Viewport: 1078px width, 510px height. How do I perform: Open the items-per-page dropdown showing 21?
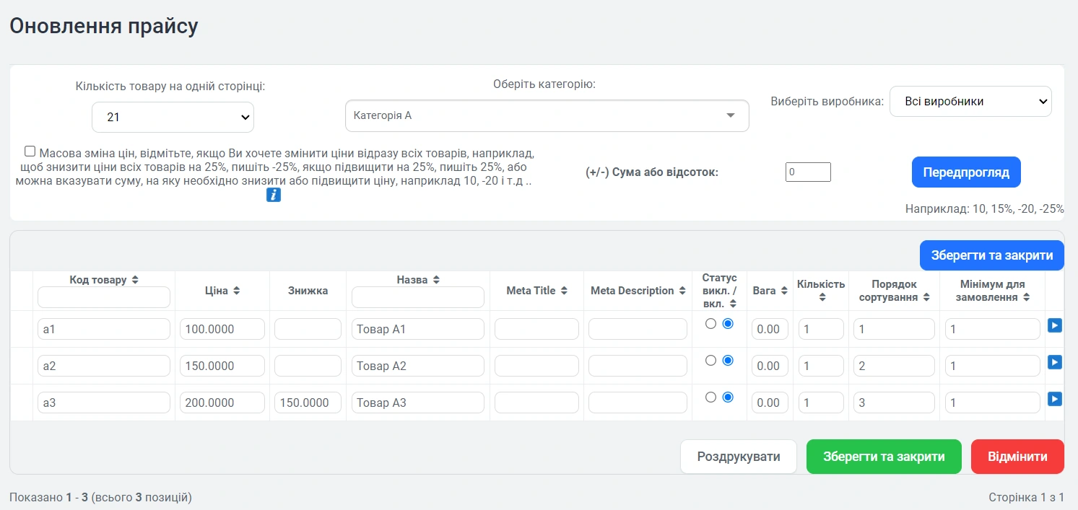[x=173, y=117]
